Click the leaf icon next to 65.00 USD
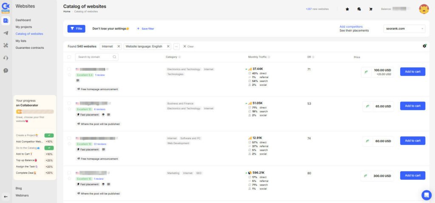Screen dimensions: 435x203 coord(367,106)
